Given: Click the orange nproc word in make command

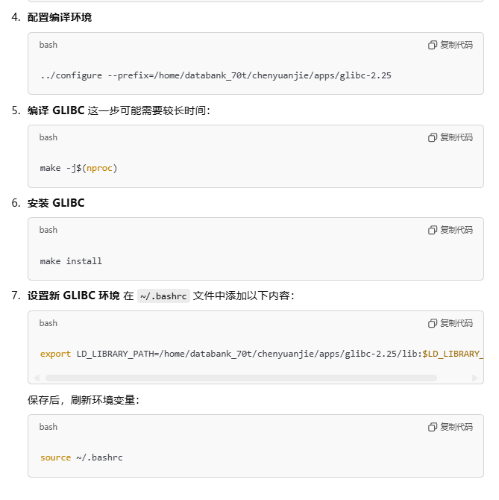Looking at the screenshot, I should (99, 168).
